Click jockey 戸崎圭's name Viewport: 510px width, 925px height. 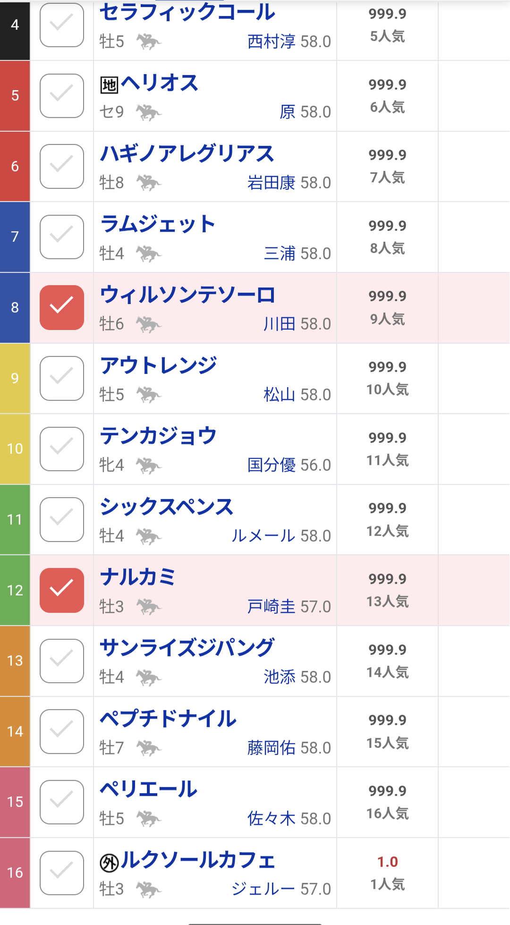tap(271, 606)
